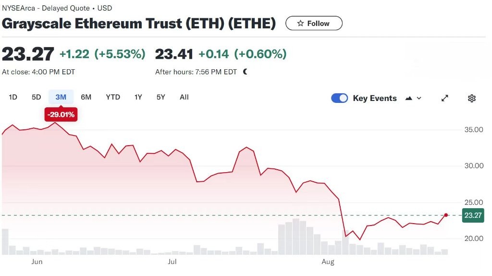
Task: Click the after-hours moon icon
Action: (x=245, y=72)
